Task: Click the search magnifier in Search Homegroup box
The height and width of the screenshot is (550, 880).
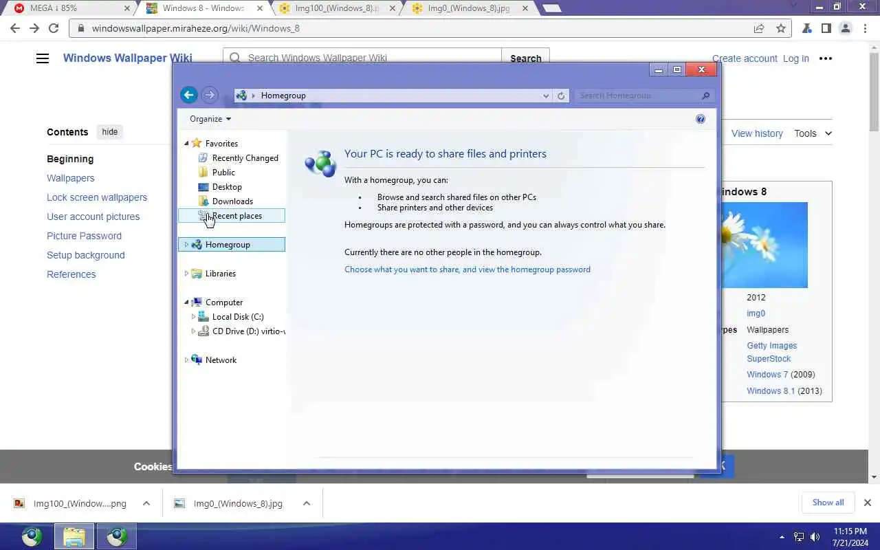Action: click(705, 96)
